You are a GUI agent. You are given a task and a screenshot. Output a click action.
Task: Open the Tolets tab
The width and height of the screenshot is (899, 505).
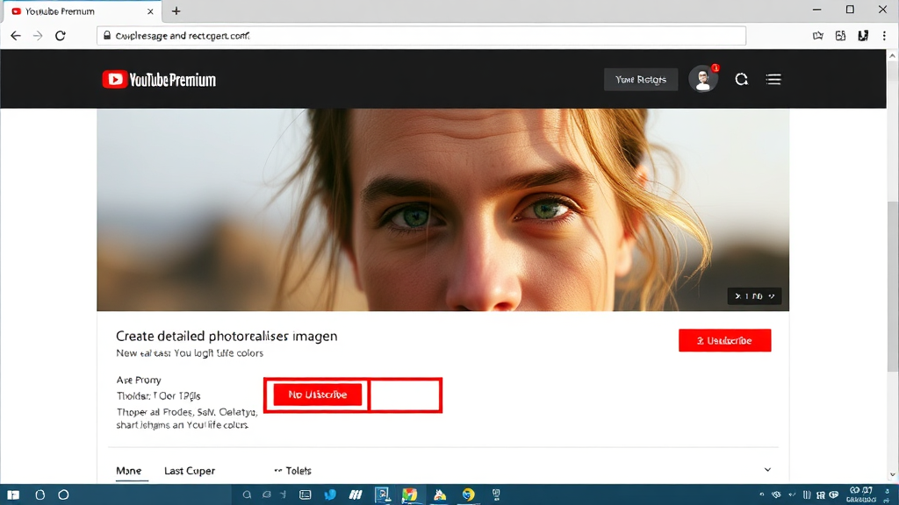[x=293, y=471]
